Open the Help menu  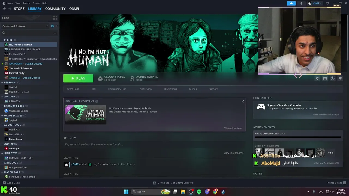point(44,3)
